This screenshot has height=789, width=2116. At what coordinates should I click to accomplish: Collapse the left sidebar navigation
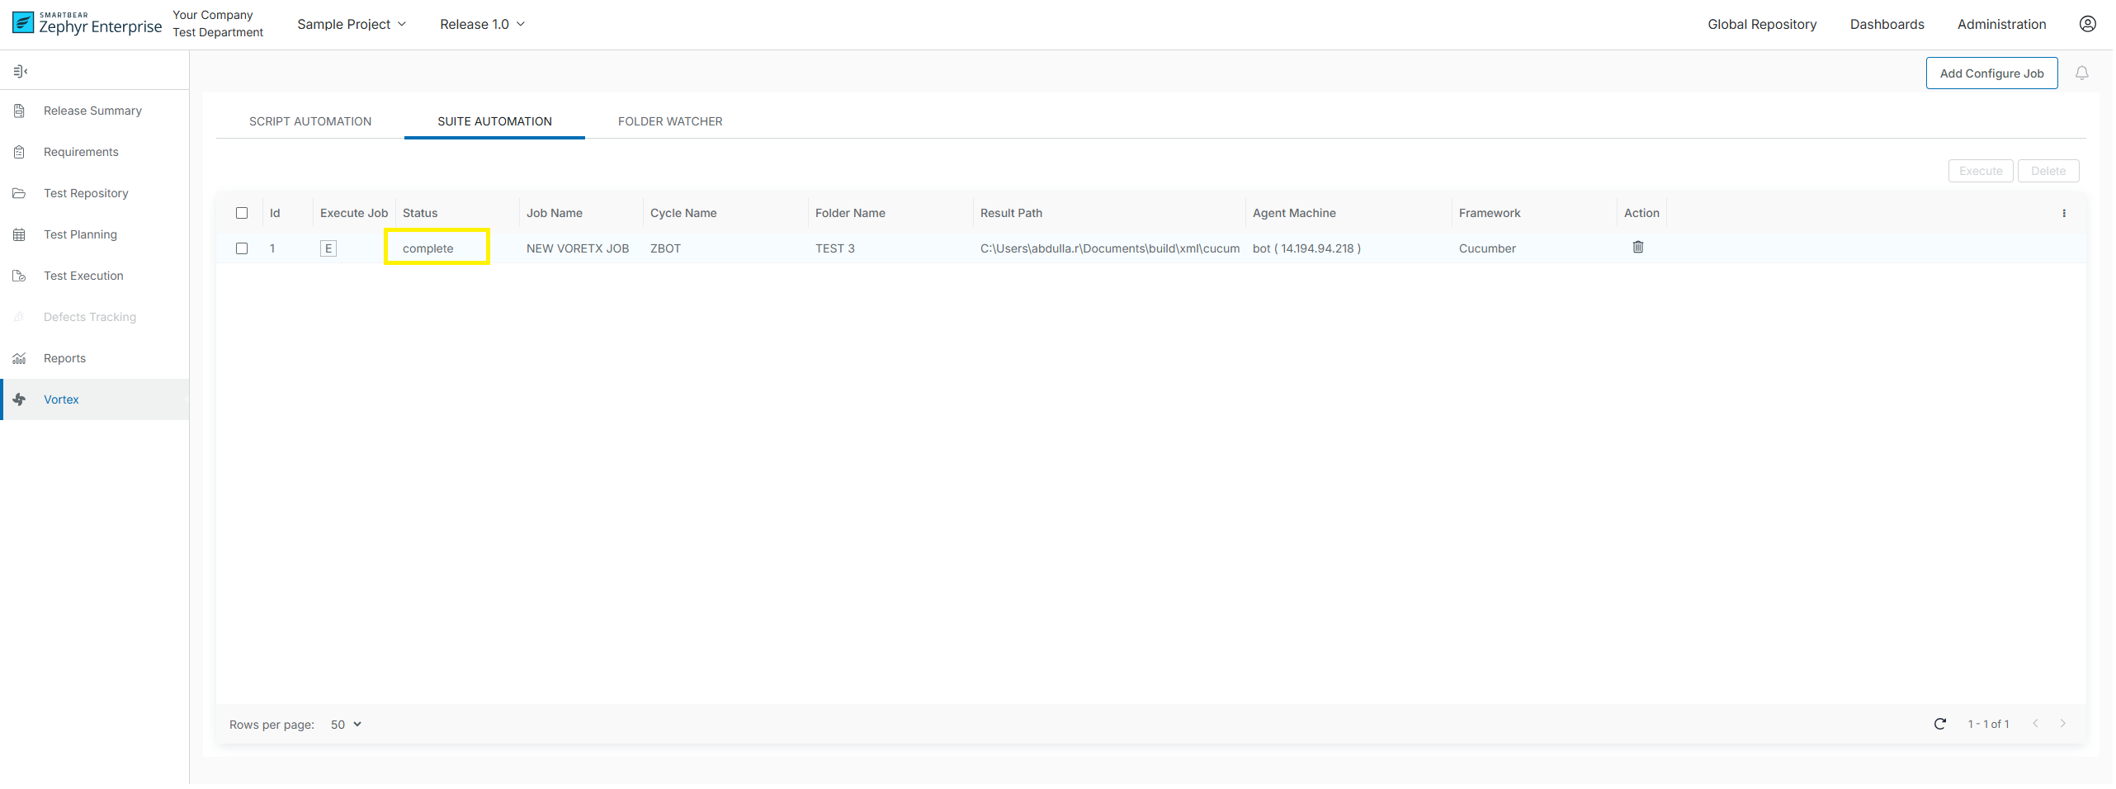[21, 72]
